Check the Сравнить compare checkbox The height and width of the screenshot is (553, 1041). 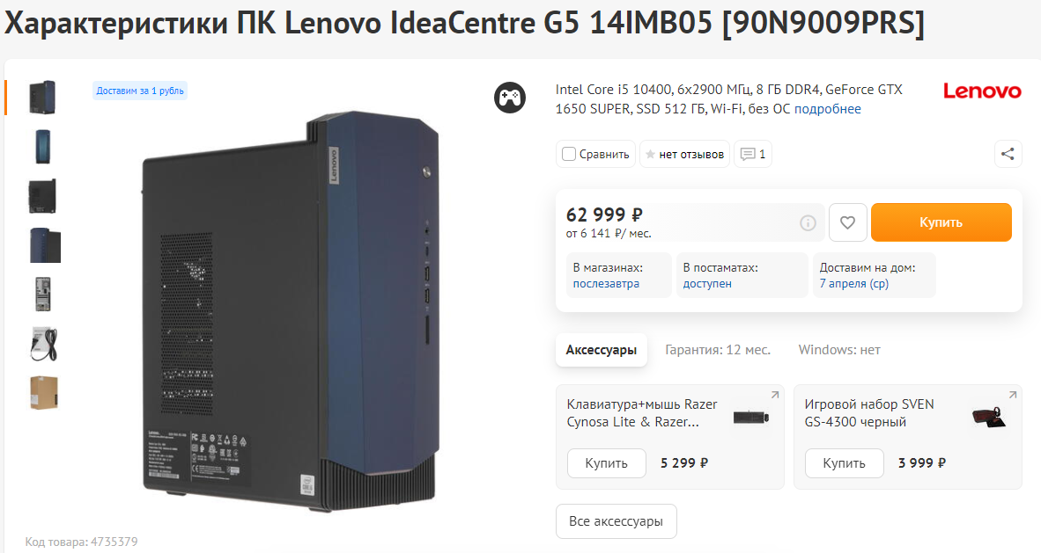point(569,154)
